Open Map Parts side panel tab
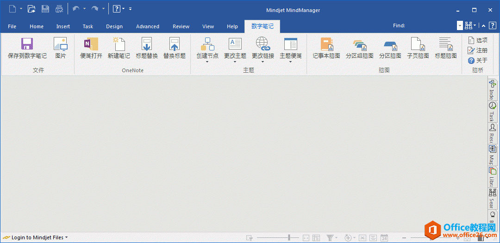This screenshot has width=500, height=243. pyautogui.click(x=493, y=156)
